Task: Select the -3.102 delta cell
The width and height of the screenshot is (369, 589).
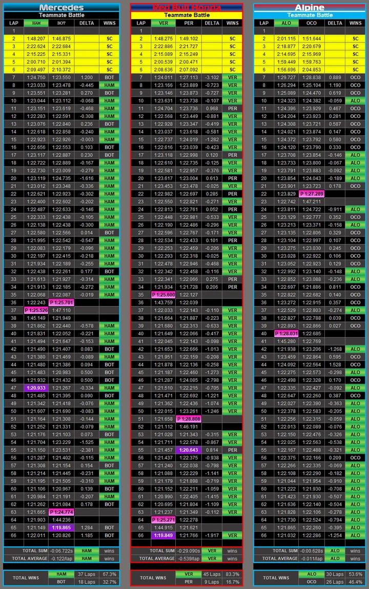Action: (x=212, y=77)
